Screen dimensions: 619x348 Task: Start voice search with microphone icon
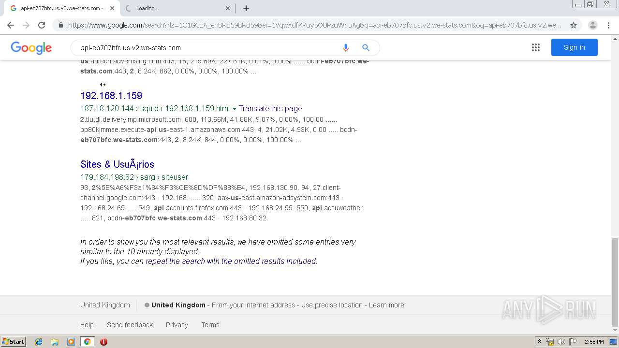click(345, 48)
